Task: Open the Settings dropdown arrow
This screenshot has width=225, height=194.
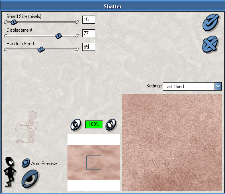Action: click(x=218, y=86)
